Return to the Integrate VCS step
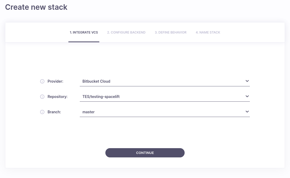This screenshot has height=178, width=290. pos(84,32)
